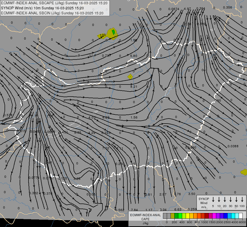Click the ECMWF-INDEX-ANAL CAPE legend title
Image resolution: width=247 pixels, height=227 pixels.
[145, 217]
